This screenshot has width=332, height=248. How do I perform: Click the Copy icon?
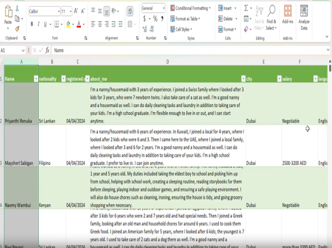(17, 19)
